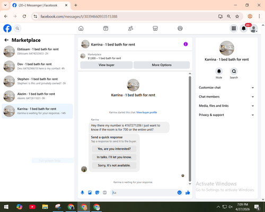Reload the page
The image size is (265, 212).
coord(24,16)
